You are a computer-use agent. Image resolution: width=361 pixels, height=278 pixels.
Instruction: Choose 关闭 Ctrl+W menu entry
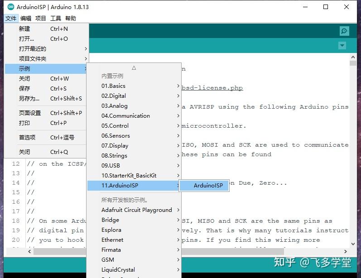[46, 78]
